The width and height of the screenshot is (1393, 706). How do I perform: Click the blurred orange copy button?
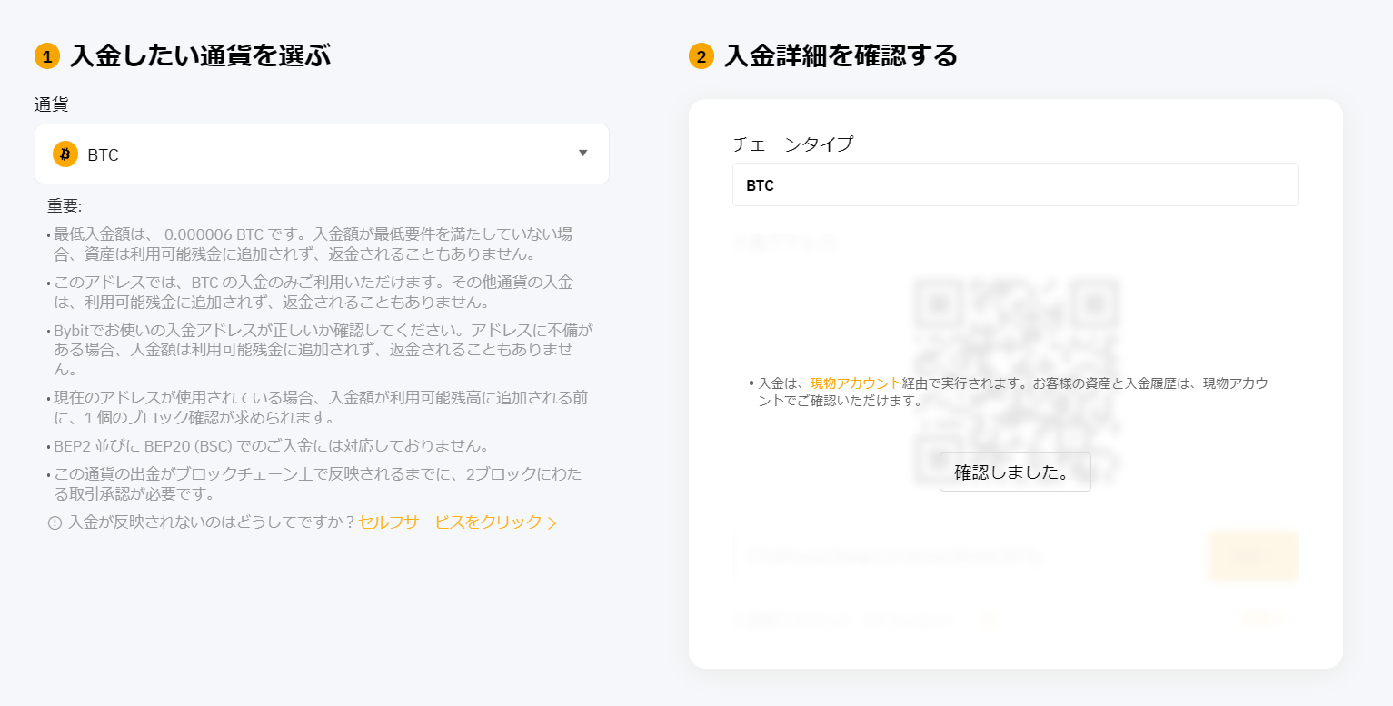[x=1253, y=555]
